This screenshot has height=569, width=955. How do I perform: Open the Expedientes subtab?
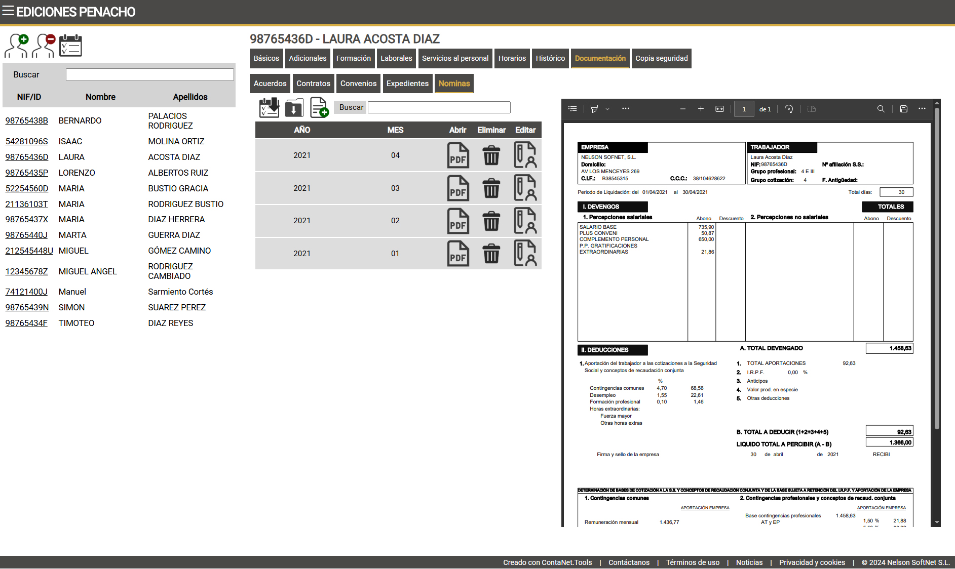pos(407,84)
